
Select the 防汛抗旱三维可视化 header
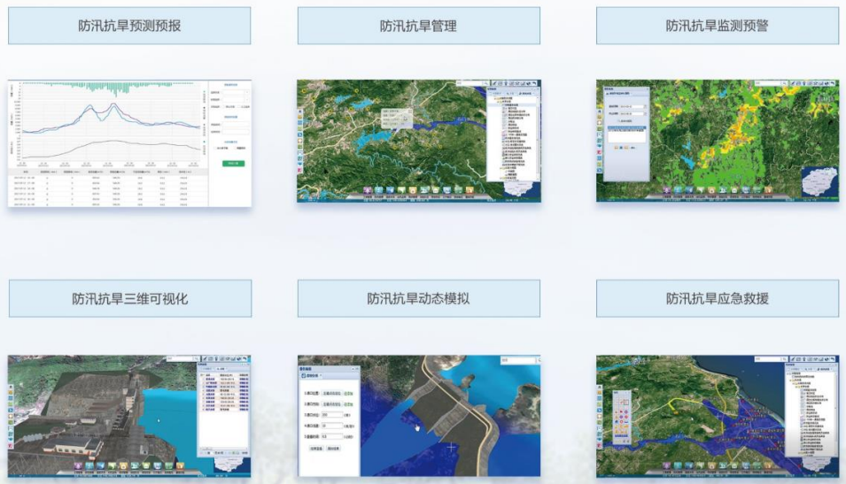pyautogui.click(x=129, y=299)
